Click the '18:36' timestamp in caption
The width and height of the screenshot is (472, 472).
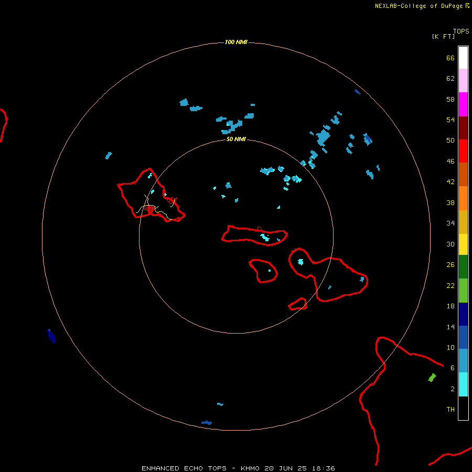tap(323, 468)
